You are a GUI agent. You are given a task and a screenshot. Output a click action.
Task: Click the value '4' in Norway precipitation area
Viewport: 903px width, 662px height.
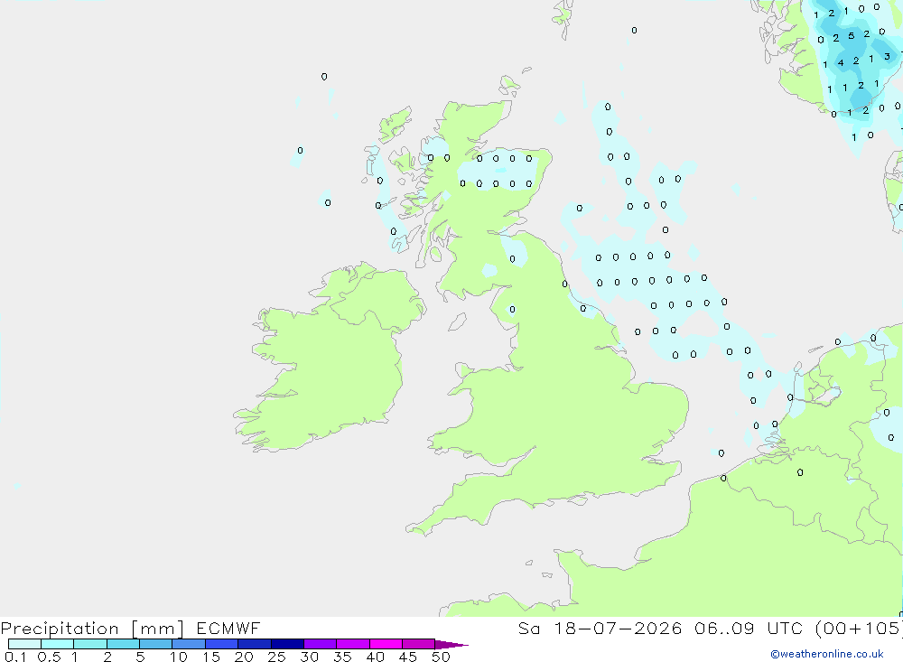pyautogui.click(x=841, y=63)
